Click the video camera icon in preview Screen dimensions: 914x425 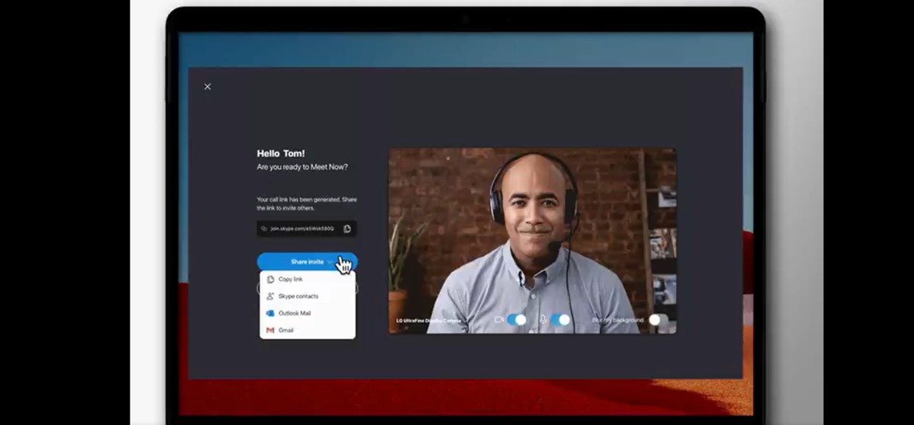(499, 320)
